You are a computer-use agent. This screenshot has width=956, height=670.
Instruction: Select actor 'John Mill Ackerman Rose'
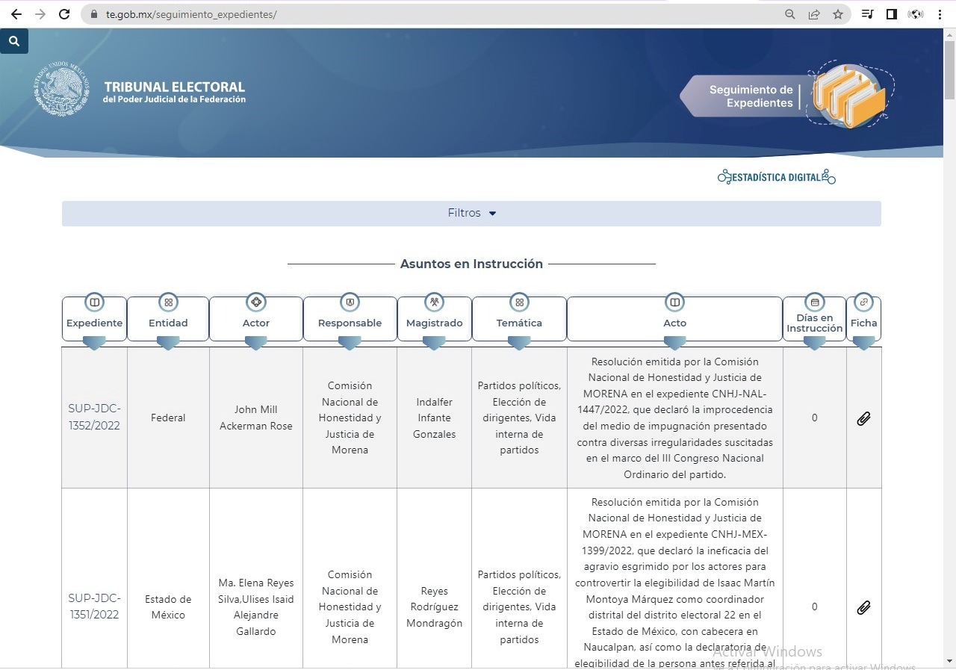point(256,418)
